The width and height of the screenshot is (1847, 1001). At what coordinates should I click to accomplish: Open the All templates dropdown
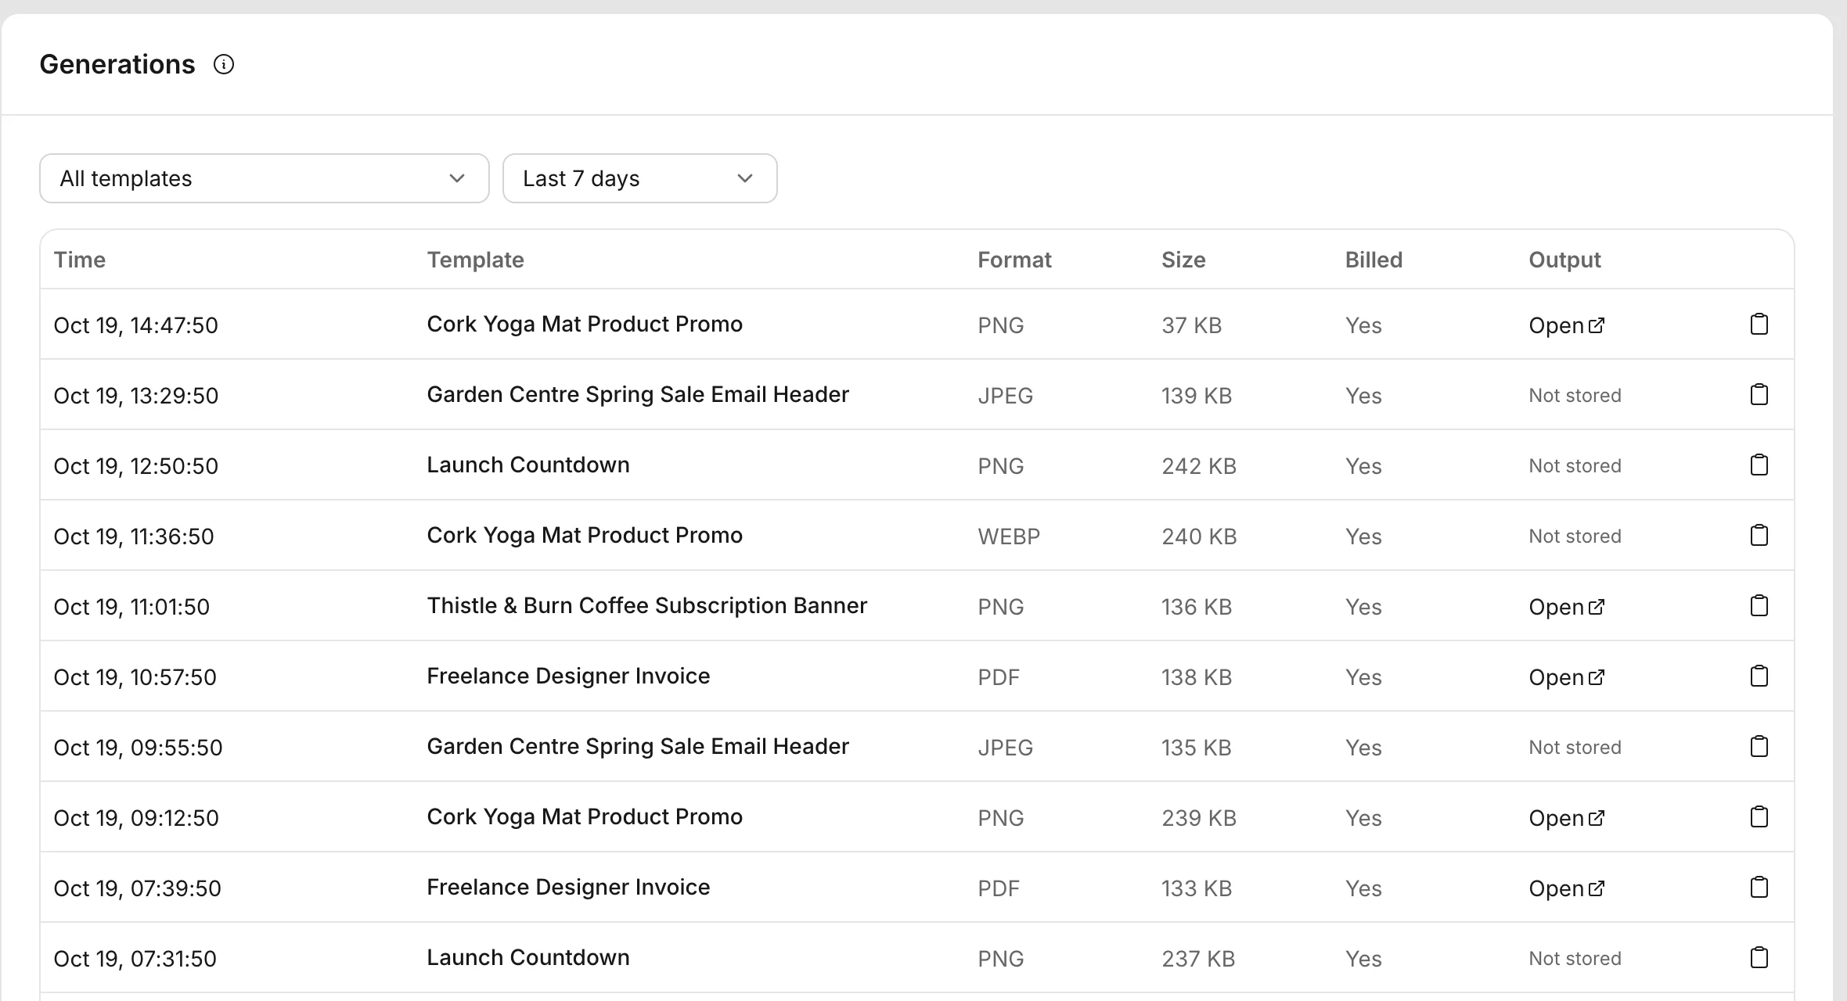tap(265, 178)
